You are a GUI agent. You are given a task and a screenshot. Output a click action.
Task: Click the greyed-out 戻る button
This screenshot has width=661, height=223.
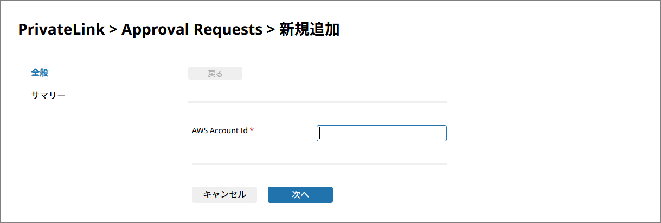pos(215,74)
